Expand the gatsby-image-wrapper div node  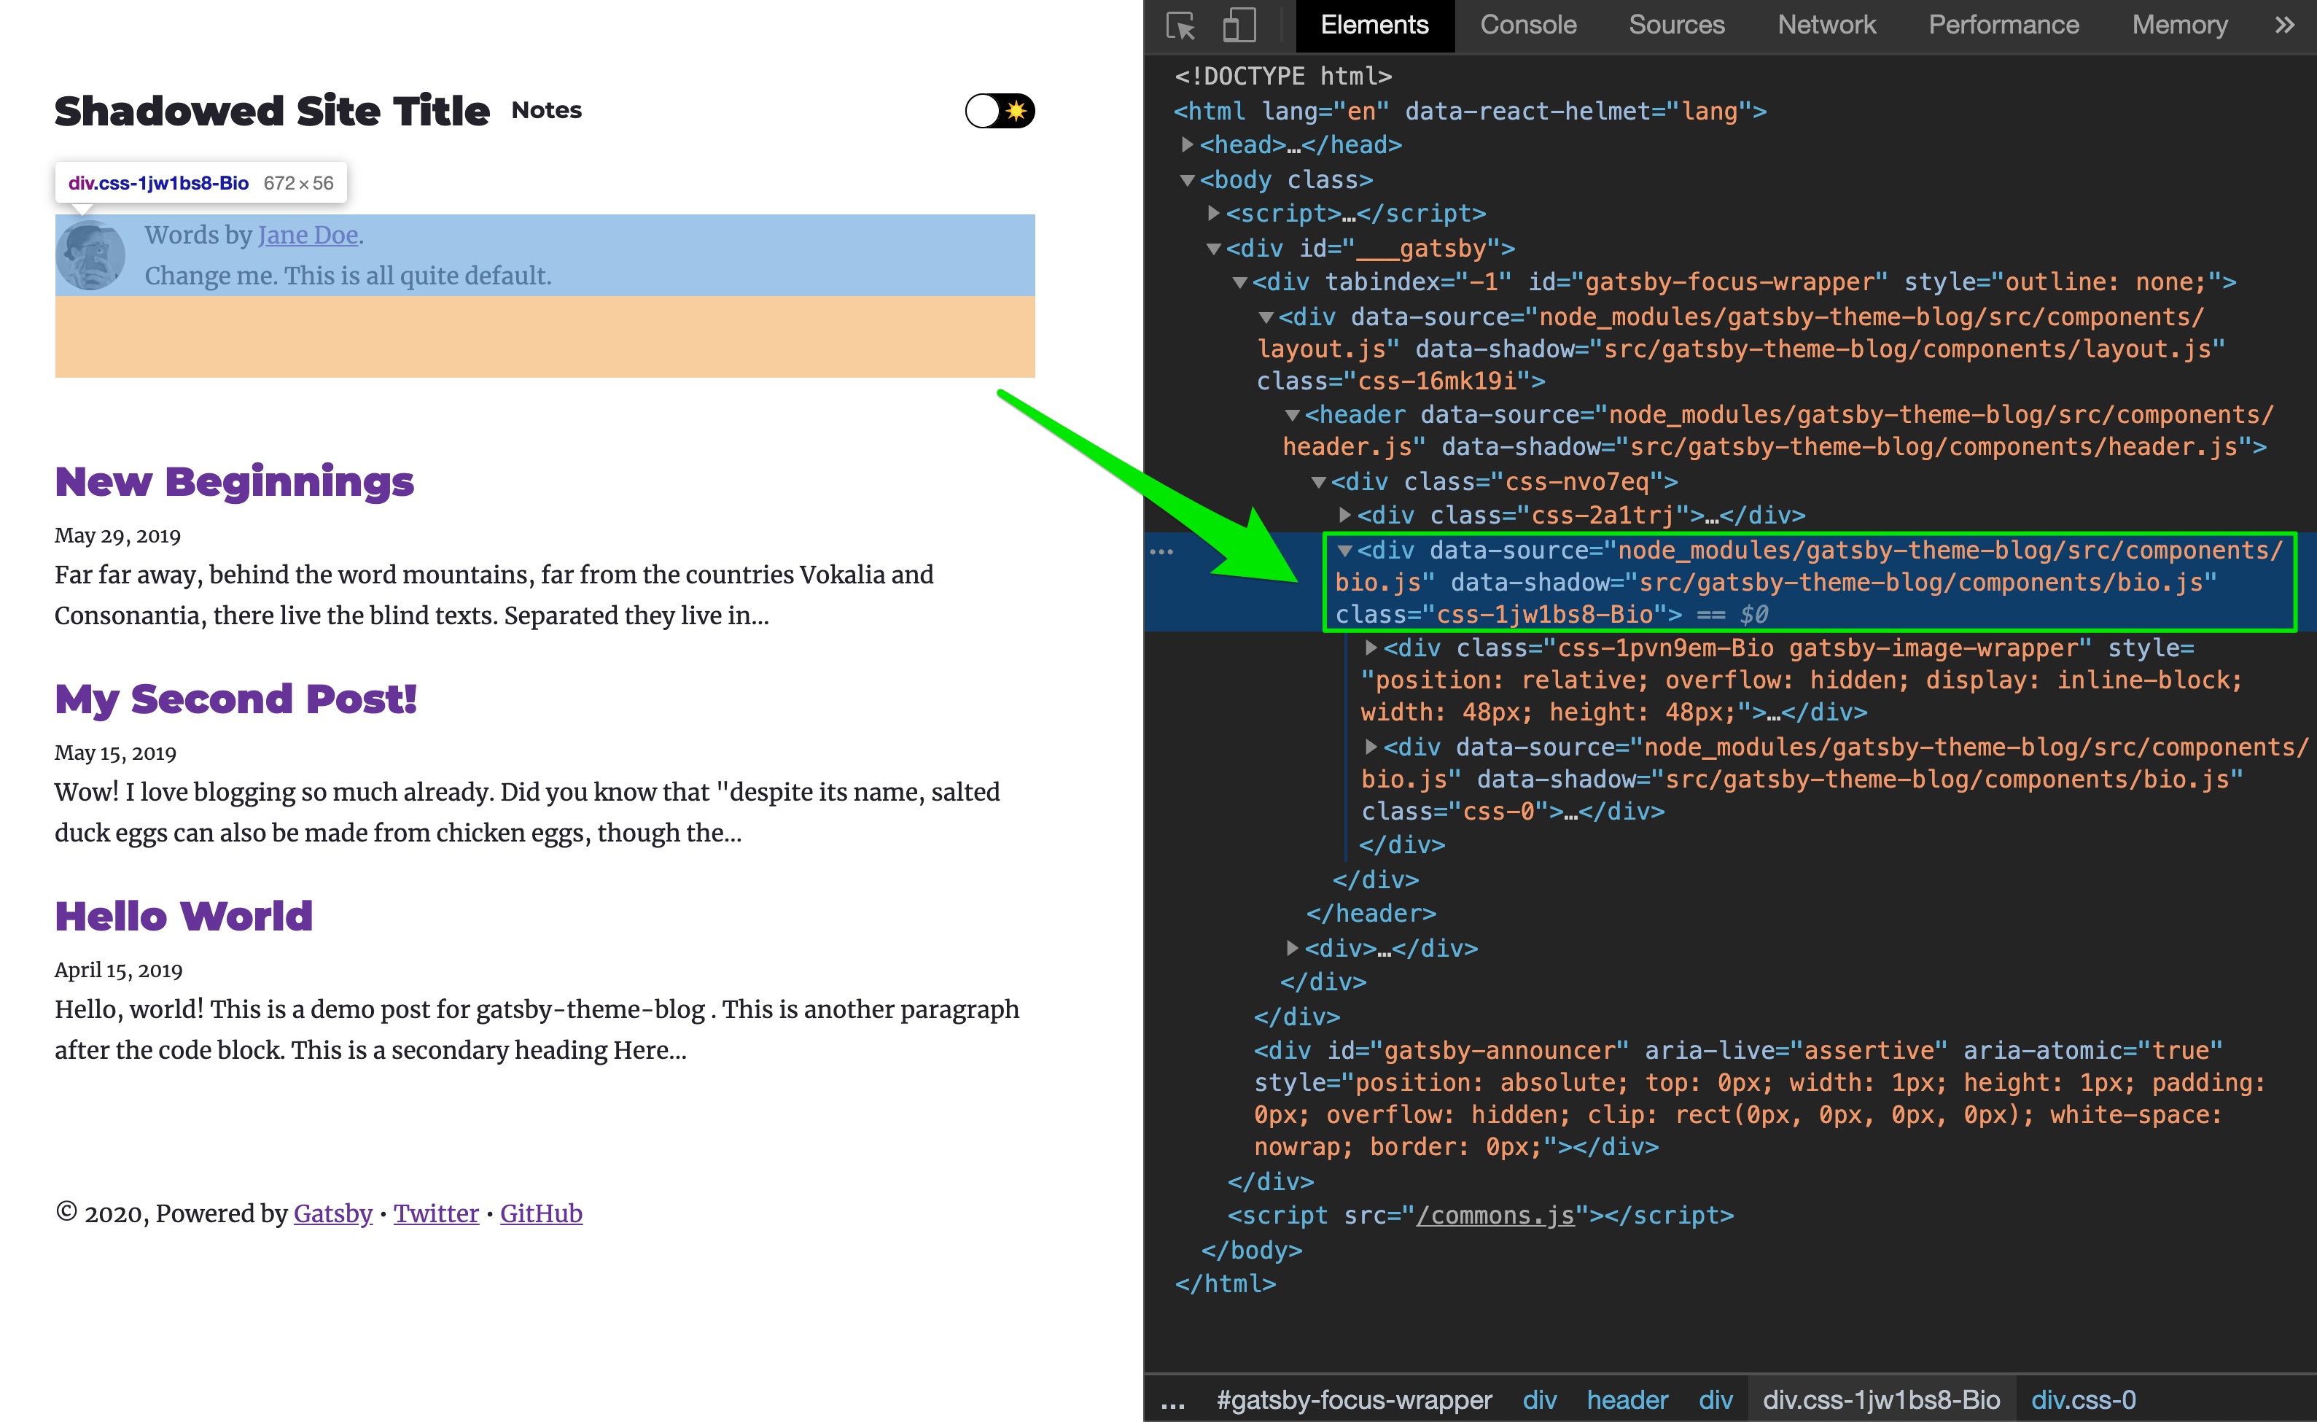(1372, 648)
